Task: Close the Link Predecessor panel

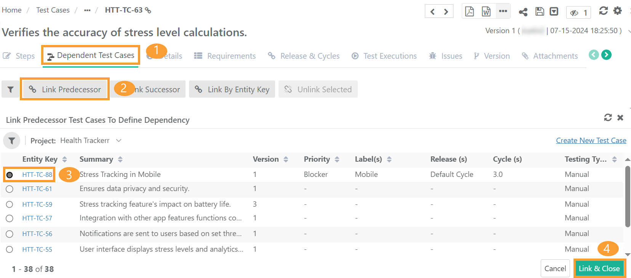Action: 620,117
